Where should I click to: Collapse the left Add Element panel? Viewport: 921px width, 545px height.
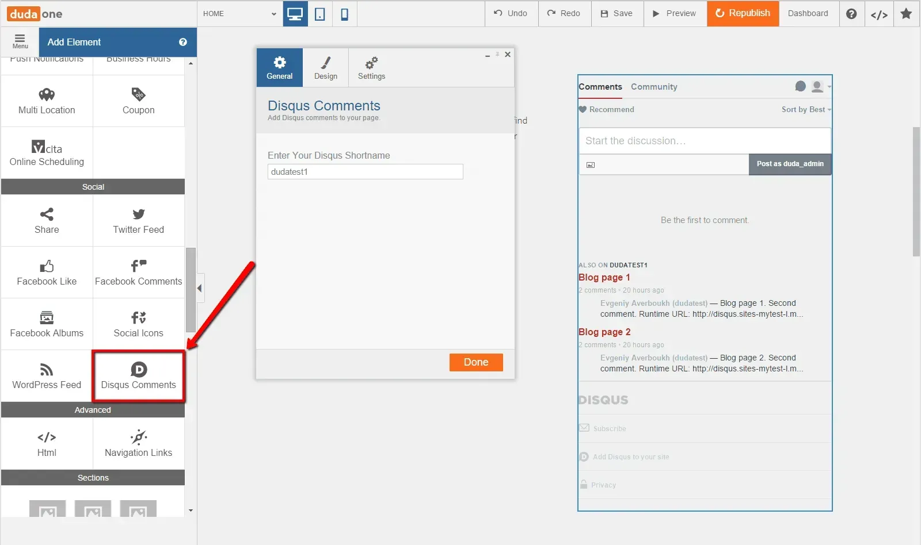point(199,288)
